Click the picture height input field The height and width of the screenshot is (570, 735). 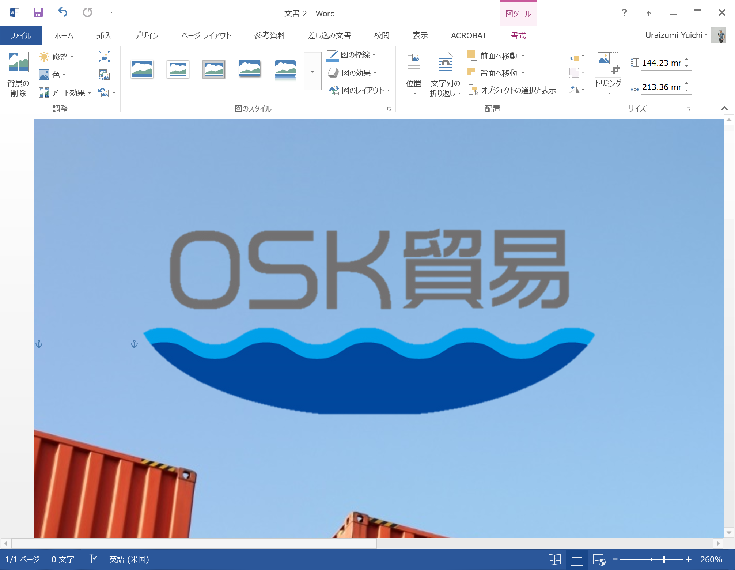(x=661, y=63)
